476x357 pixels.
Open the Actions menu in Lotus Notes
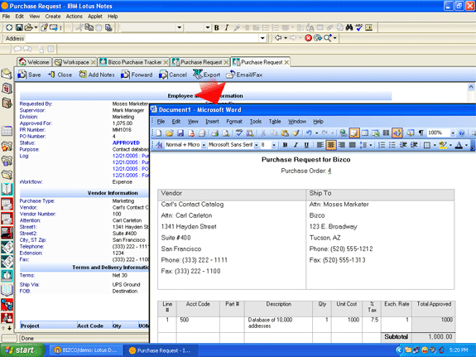74,17
